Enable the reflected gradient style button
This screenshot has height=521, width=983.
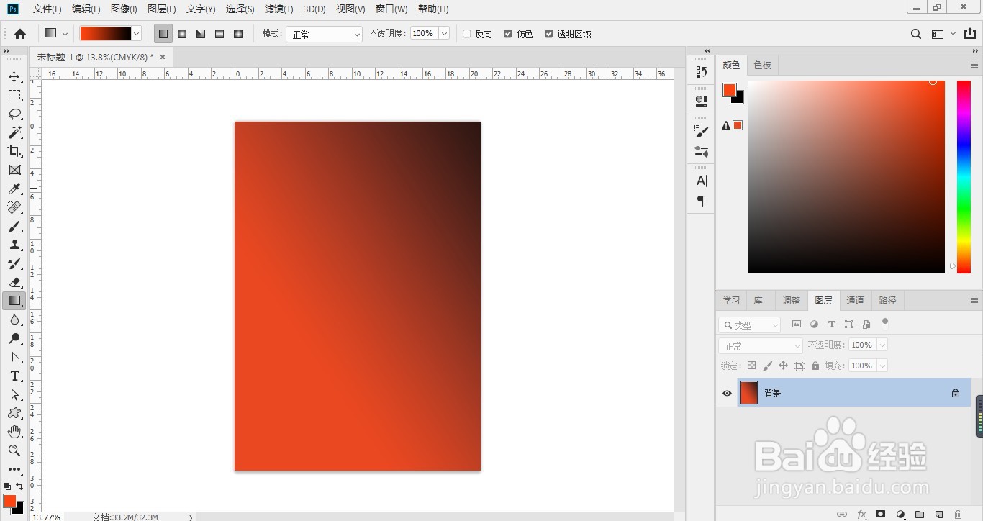(x=219, y=34)
